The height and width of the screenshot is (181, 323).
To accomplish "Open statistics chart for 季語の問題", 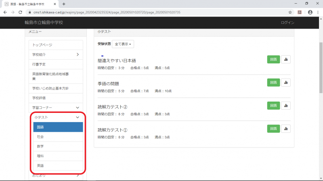I will [x=286, y=82].
